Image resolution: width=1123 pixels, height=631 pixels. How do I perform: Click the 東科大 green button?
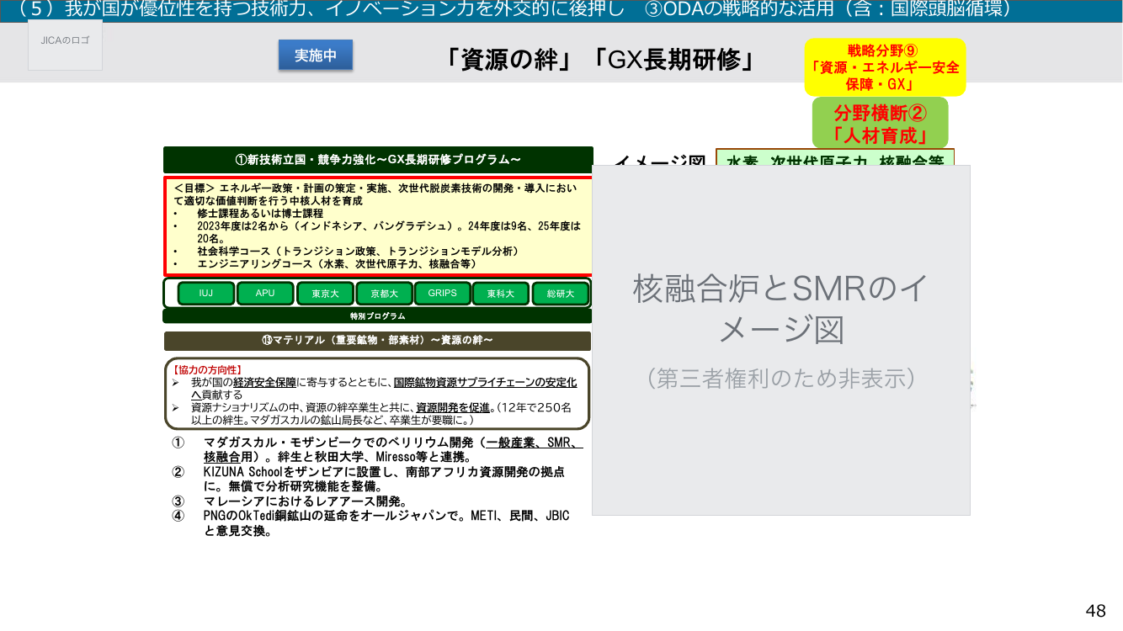(501, 294)
